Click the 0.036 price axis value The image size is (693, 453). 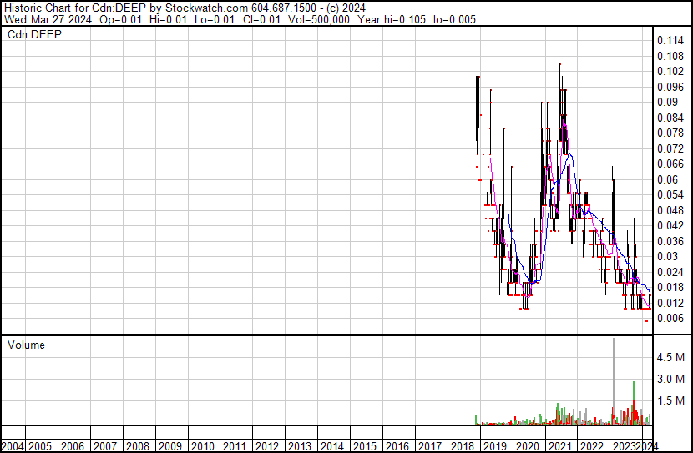point(670,241)
